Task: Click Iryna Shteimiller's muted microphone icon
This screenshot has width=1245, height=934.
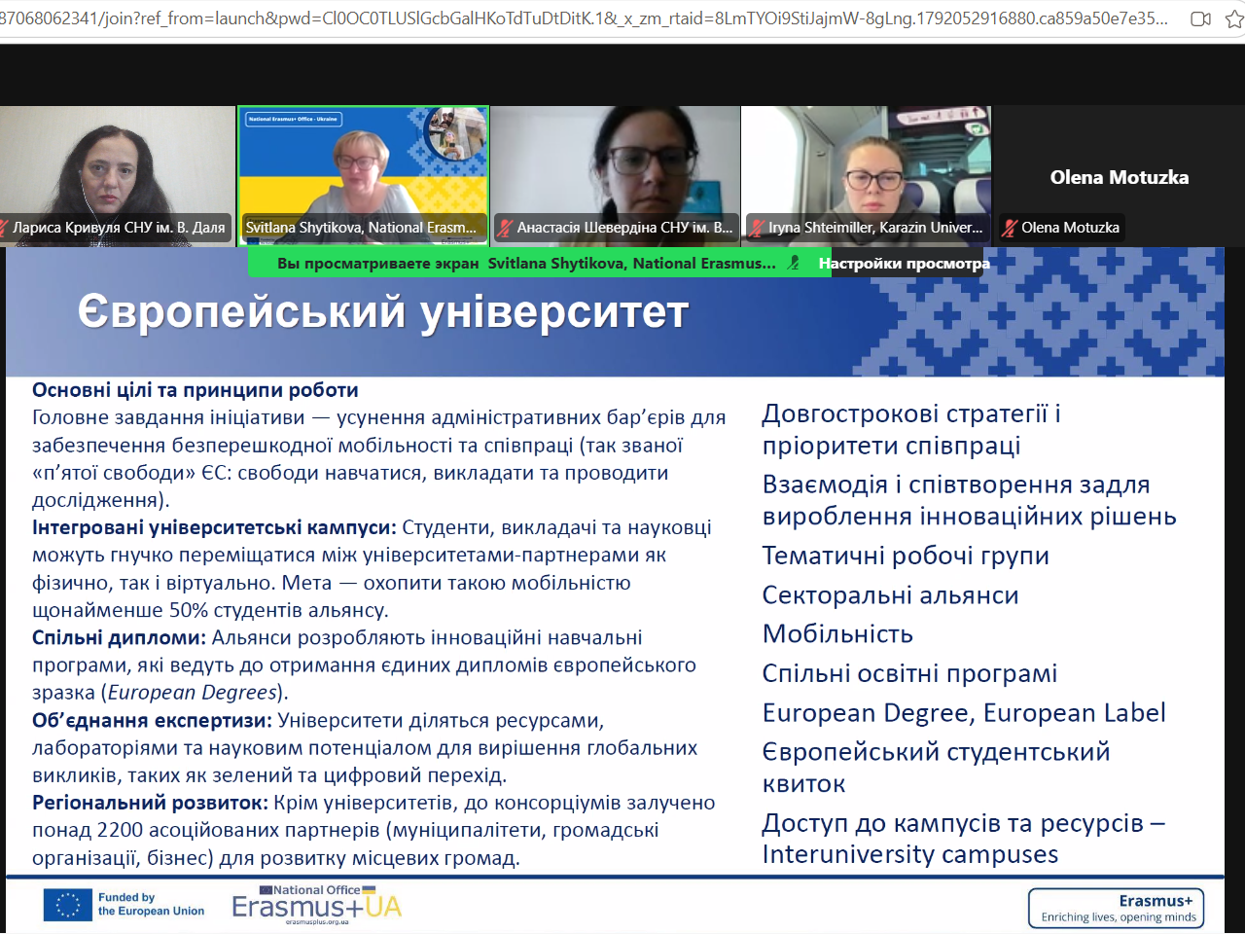Action: point(757,228)
